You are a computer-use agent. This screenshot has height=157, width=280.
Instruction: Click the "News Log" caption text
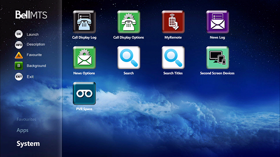(x=217, y=37)
